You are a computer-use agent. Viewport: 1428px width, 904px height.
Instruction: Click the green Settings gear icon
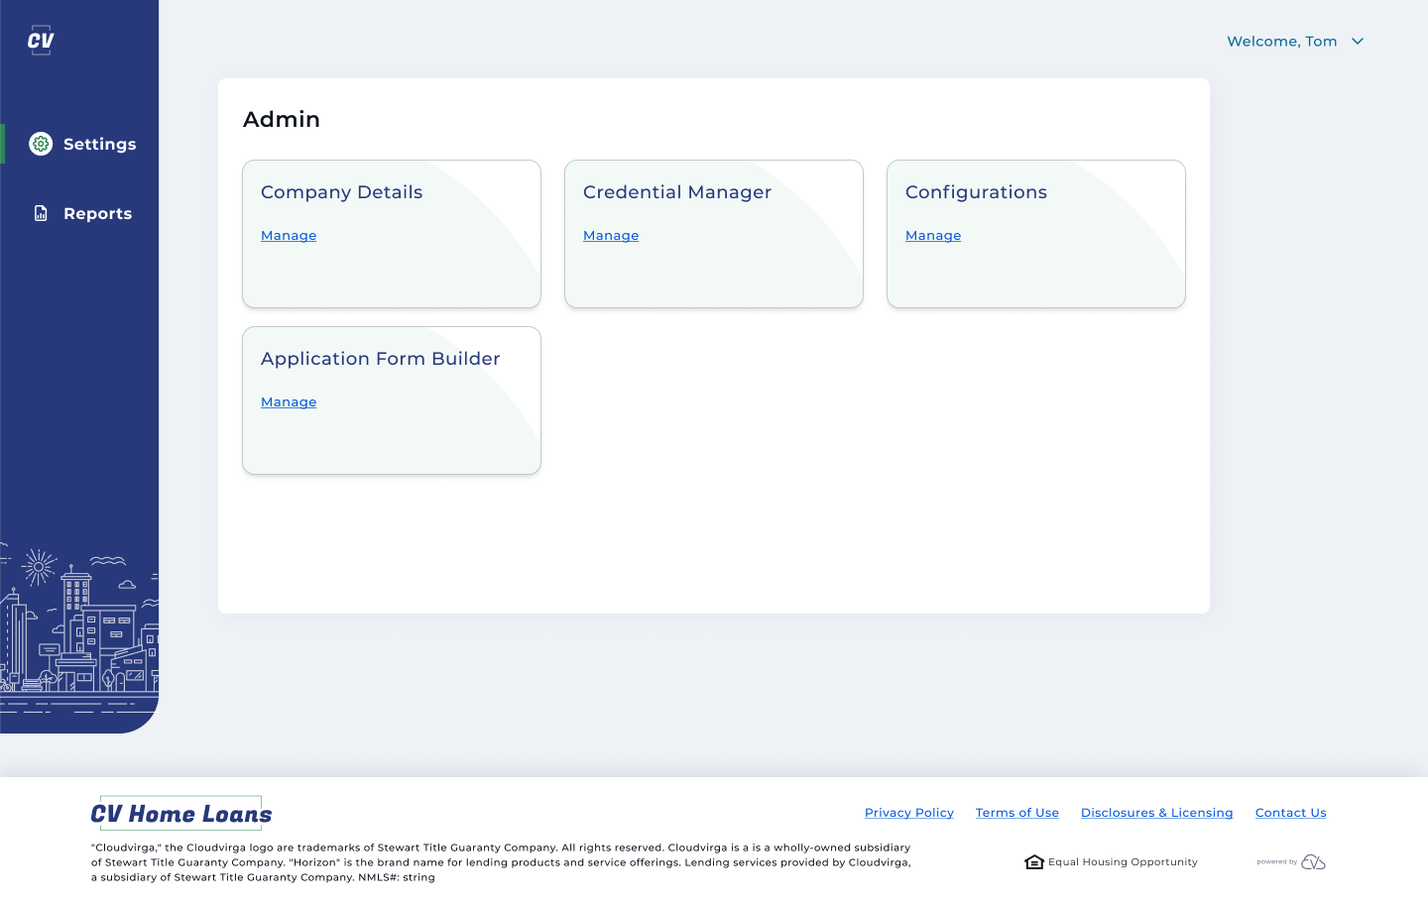(41, 144)
